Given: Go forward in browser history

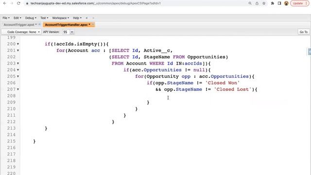Looking at the screenshot, I should pos(12,3).
